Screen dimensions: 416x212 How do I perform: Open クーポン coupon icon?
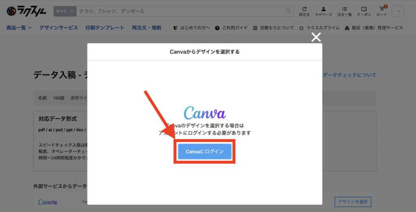click(364, 11)
